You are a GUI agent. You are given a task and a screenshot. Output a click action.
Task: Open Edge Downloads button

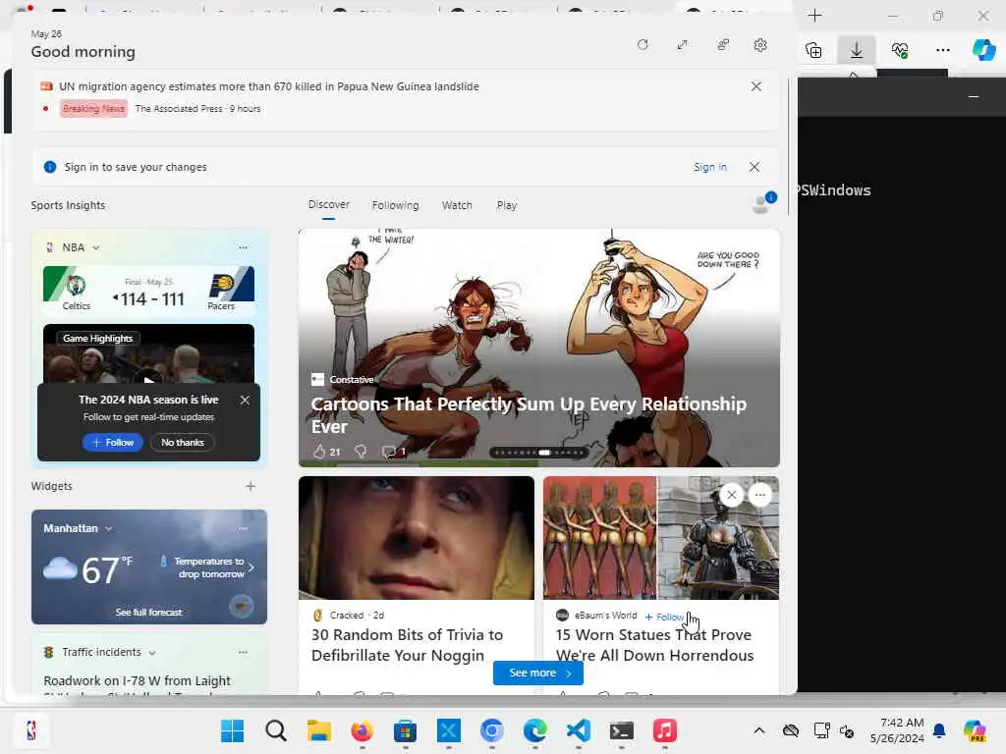pyautogui.click(x=857, y=50)
